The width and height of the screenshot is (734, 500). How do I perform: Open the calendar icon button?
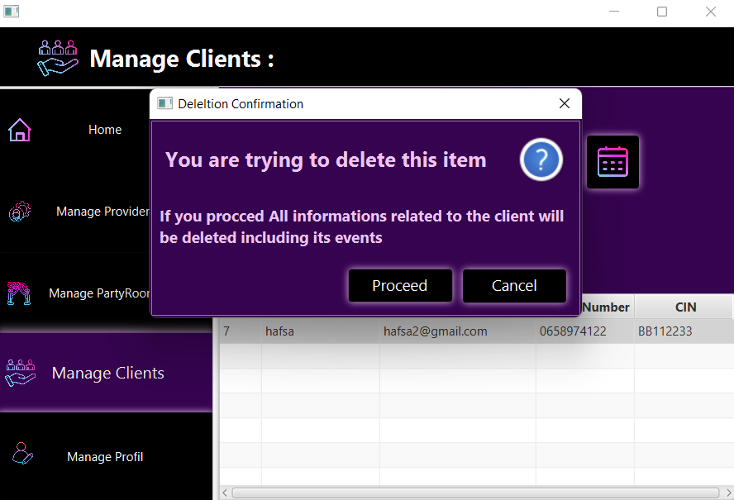612,162
